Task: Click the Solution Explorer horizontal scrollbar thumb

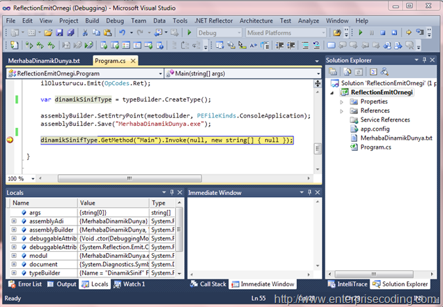Action: 374,274
